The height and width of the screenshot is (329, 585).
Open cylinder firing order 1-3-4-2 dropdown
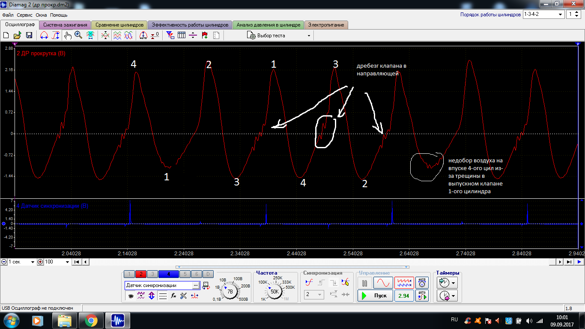point(544,14)
